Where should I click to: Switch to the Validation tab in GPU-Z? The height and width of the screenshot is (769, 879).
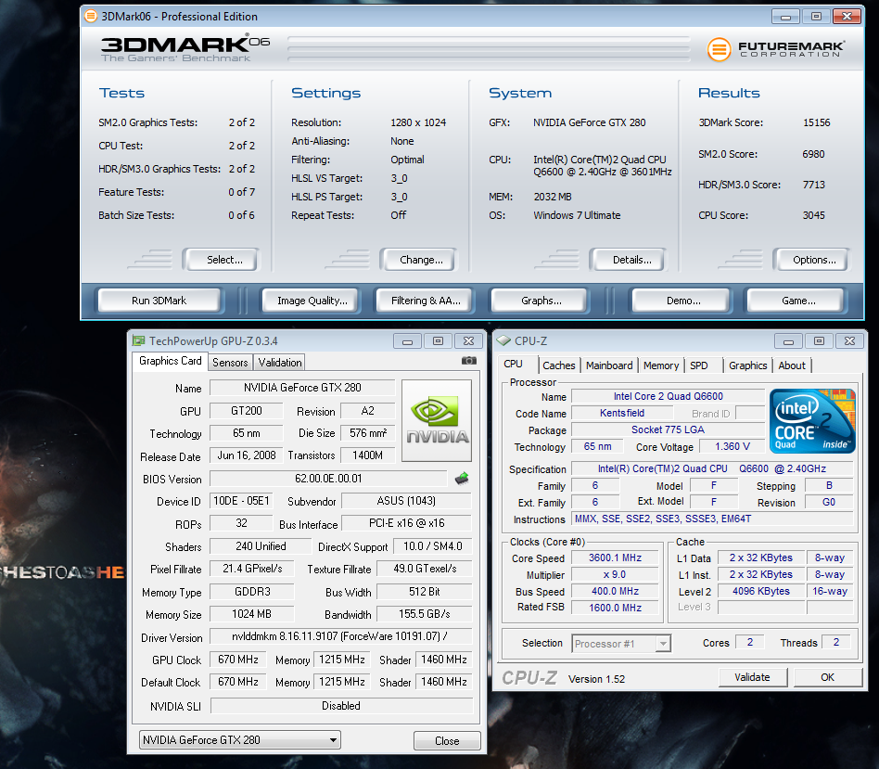pos(280,363)
